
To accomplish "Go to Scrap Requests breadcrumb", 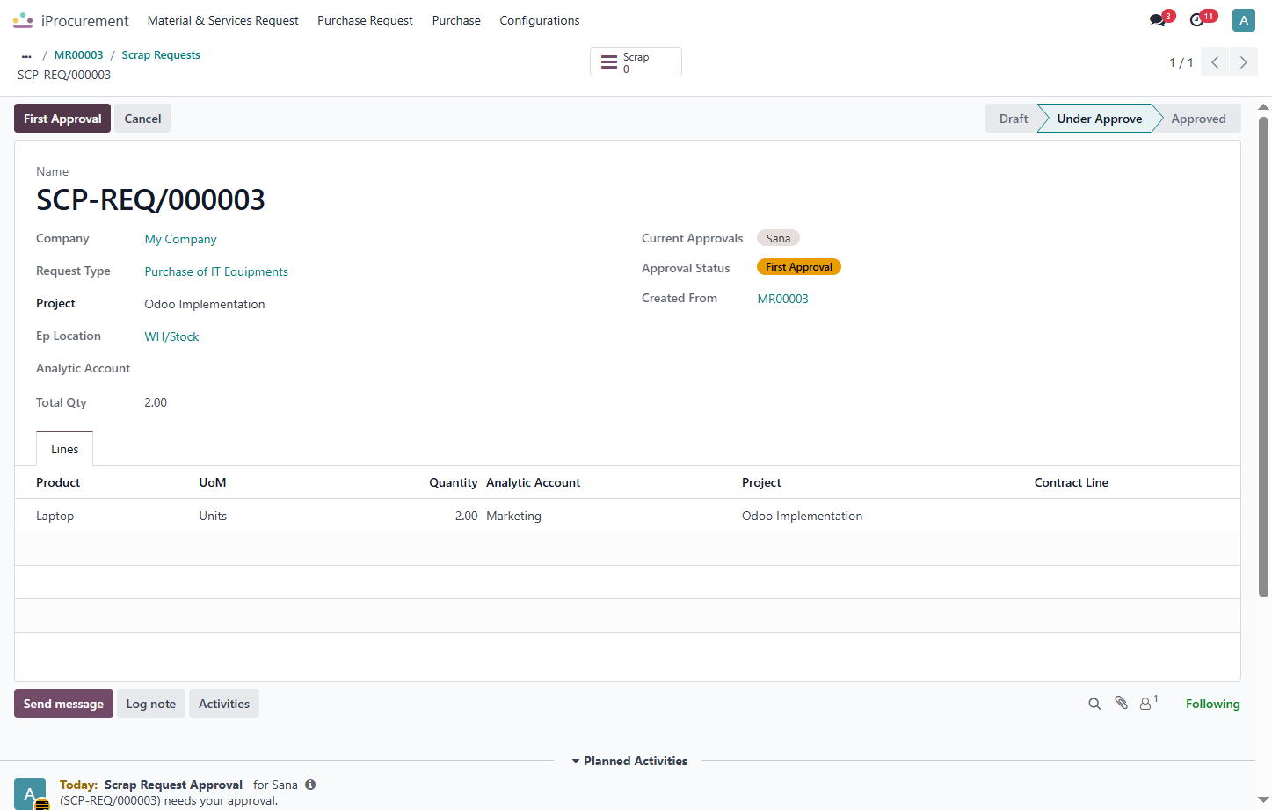I will pos(161,54).
